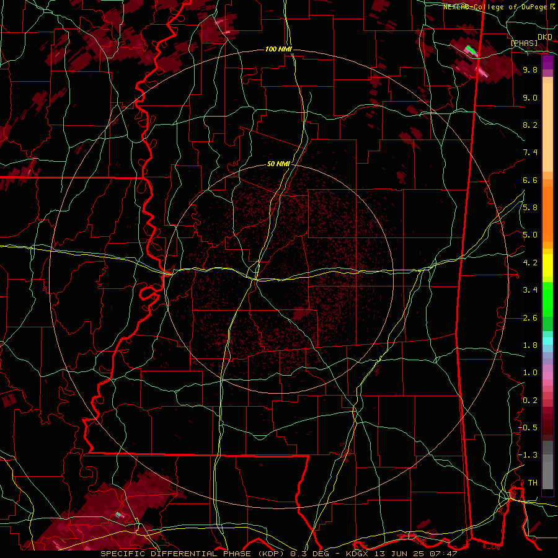Click the 5.8 value on the color scale
558x558 pixels.
click(530, 208)
